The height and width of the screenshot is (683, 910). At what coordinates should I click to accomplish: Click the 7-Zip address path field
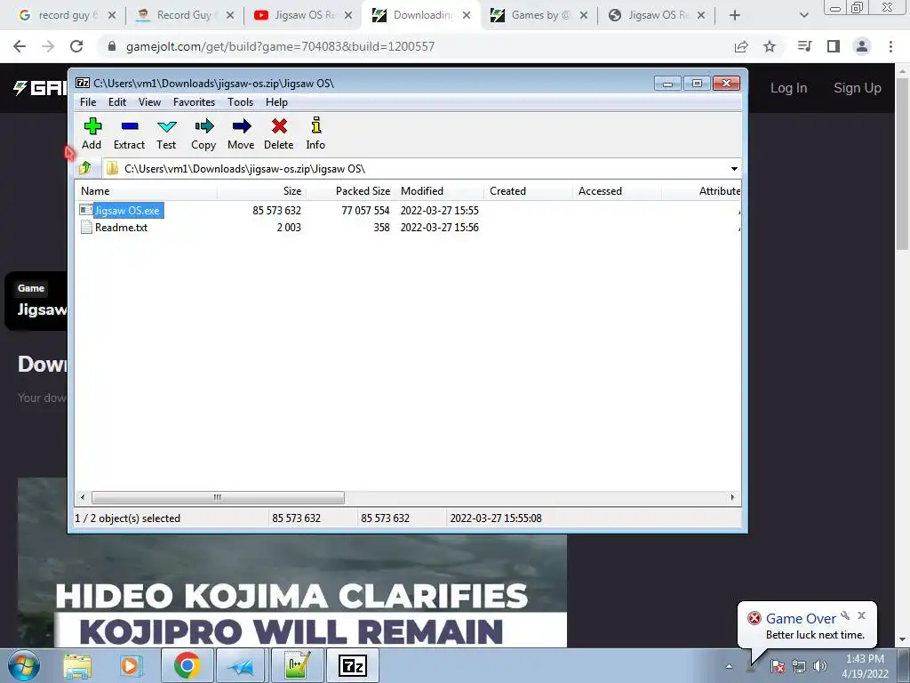[415, 169]
